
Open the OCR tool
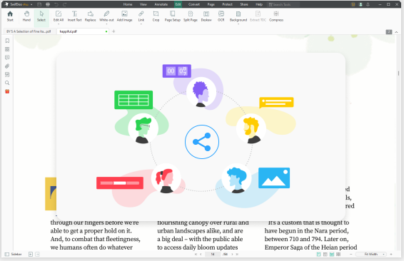pyautogui.click(x=221, y=16)
